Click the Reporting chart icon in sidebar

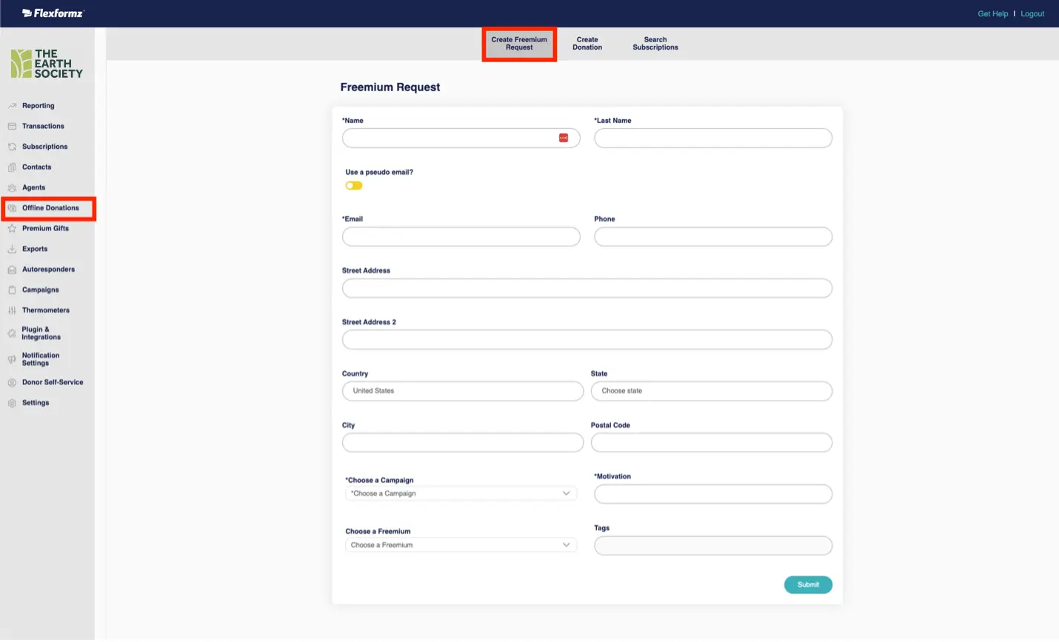[12, 106]
